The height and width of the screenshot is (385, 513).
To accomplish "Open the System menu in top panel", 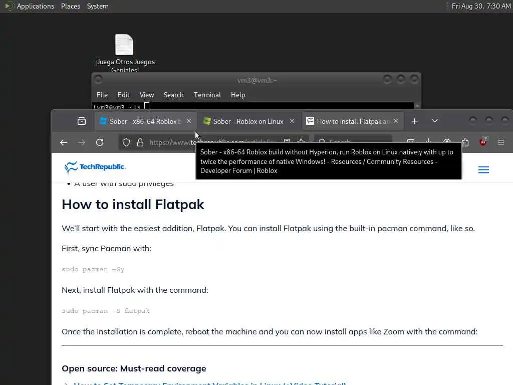I will tap(98, 6).
